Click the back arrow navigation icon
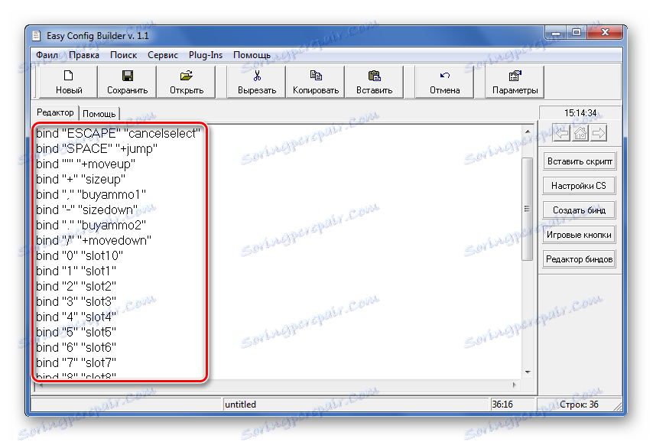The image size is (653, 442). point(561,133)
